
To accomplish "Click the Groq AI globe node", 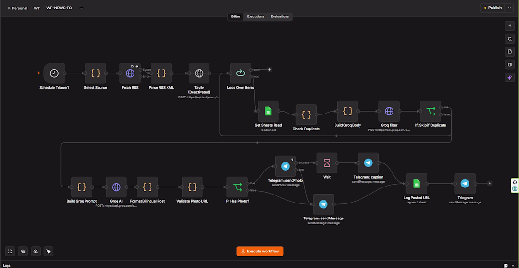I will 116,187.
